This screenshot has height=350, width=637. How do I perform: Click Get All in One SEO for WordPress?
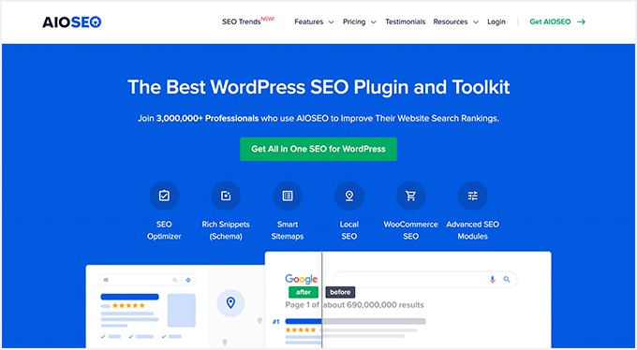click(x=318, y=149)
